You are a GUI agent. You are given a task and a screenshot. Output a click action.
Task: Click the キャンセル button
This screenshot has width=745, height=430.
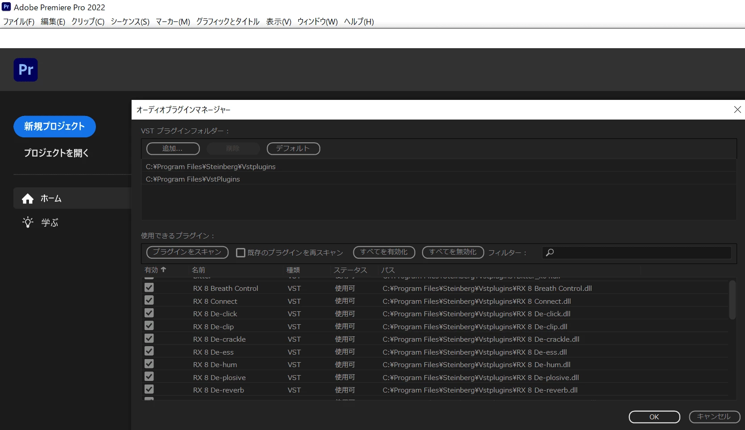click(x=714, y=417)
